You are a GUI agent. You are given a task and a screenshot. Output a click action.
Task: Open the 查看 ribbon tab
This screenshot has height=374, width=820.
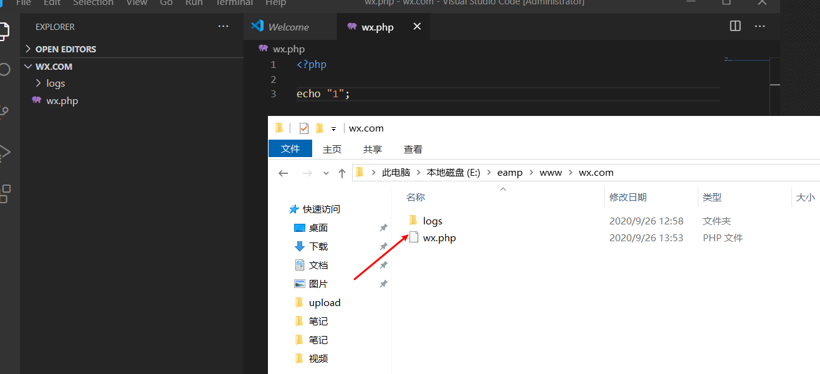click(x=413, y=149)
